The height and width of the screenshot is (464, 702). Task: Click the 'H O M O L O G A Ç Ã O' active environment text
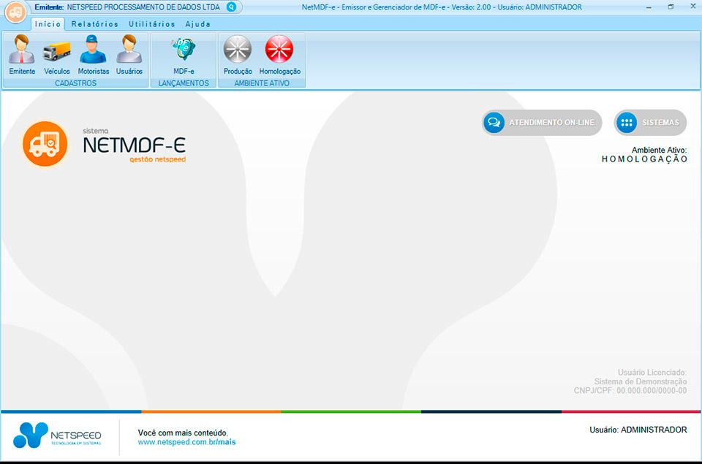pyautogui.click(x=644, y=159)
